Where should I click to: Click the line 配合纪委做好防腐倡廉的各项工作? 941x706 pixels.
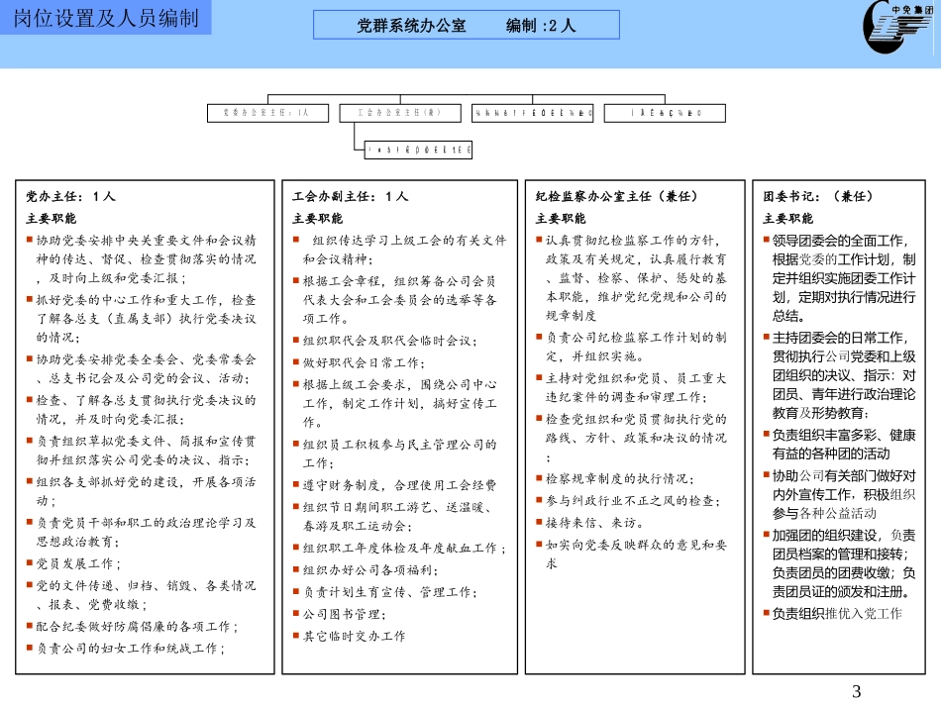click(133, 627)
